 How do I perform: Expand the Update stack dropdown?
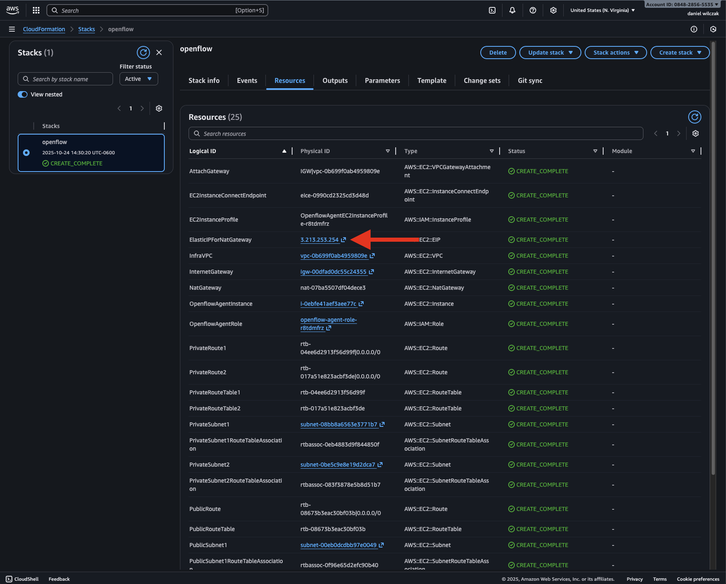(x=550, y=53)
